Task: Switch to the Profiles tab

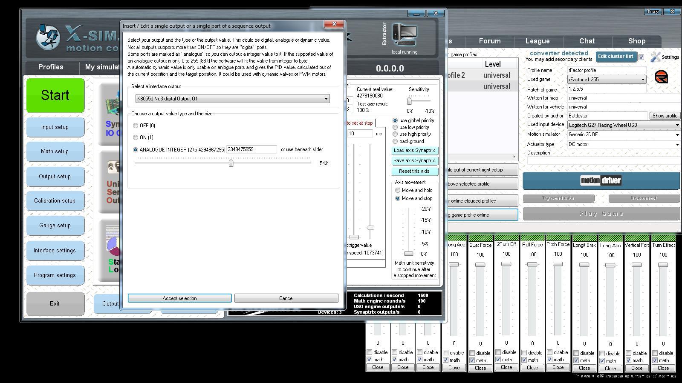Action: (51, 67)
